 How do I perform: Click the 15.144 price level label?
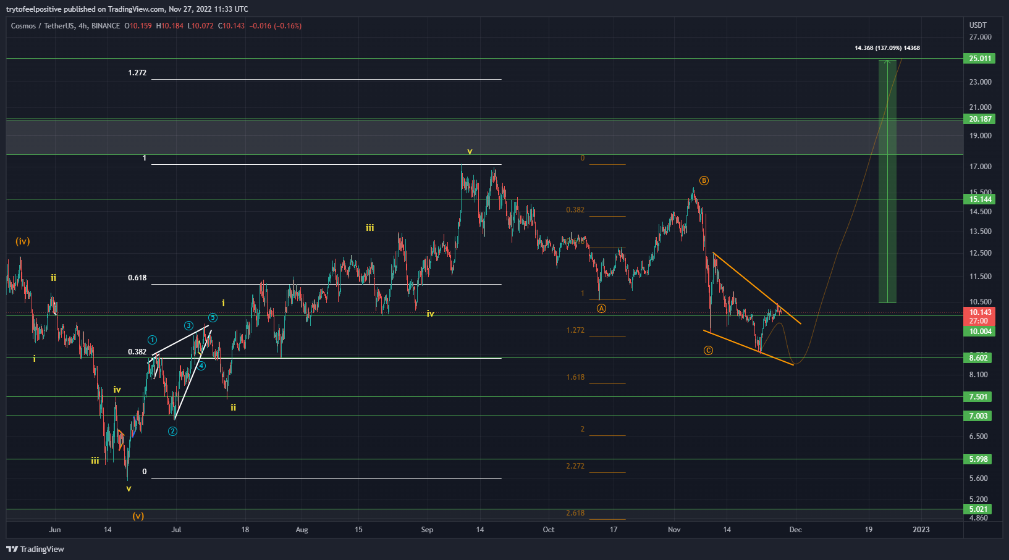pos(980,199)
